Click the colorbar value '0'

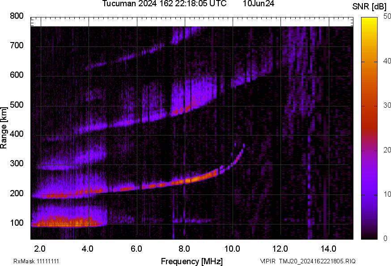pos(386,239)
